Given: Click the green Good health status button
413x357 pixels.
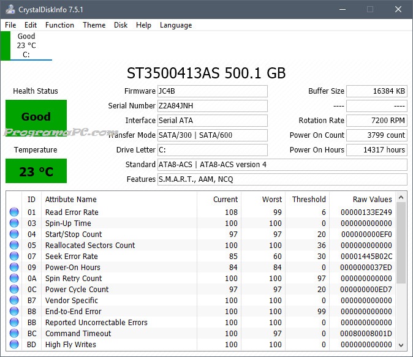Looking at the screenshot, I should [x=36, y=116].
